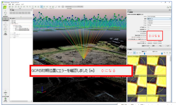Open the ボリューム (Volumes) view icon
This screenshot has width=176, height=105.
pyautogui.click(x=5, y=24)
